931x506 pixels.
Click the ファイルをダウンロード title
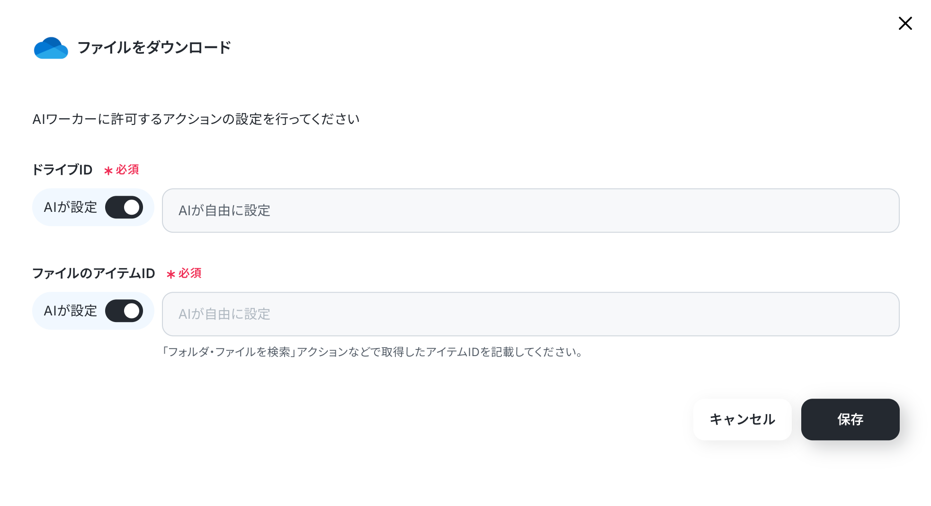coord(154,47)
